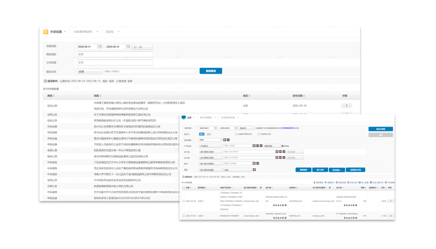Click the second tab in tender panel header
Viewport: 436px width, 249px height.
point(85,32)
